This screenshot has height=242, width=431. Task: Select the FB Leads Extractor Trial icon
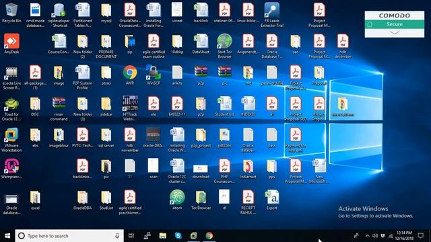(x=272, y=15)
